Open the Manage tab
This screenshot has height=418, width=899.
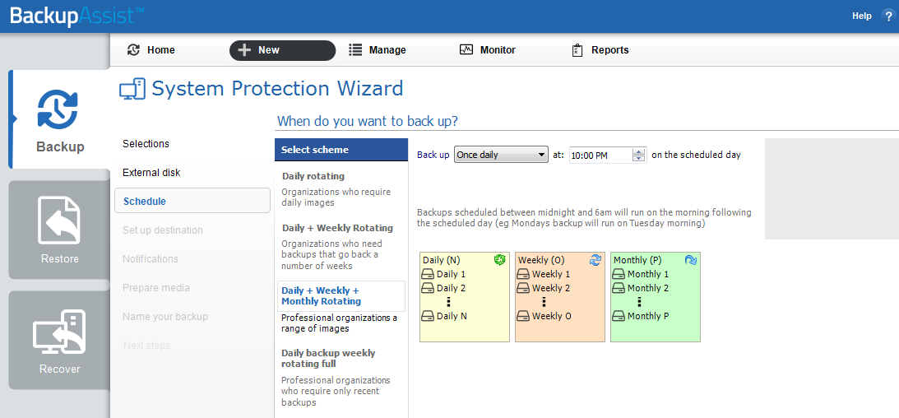pyautogui.click(x=378, y=50)
